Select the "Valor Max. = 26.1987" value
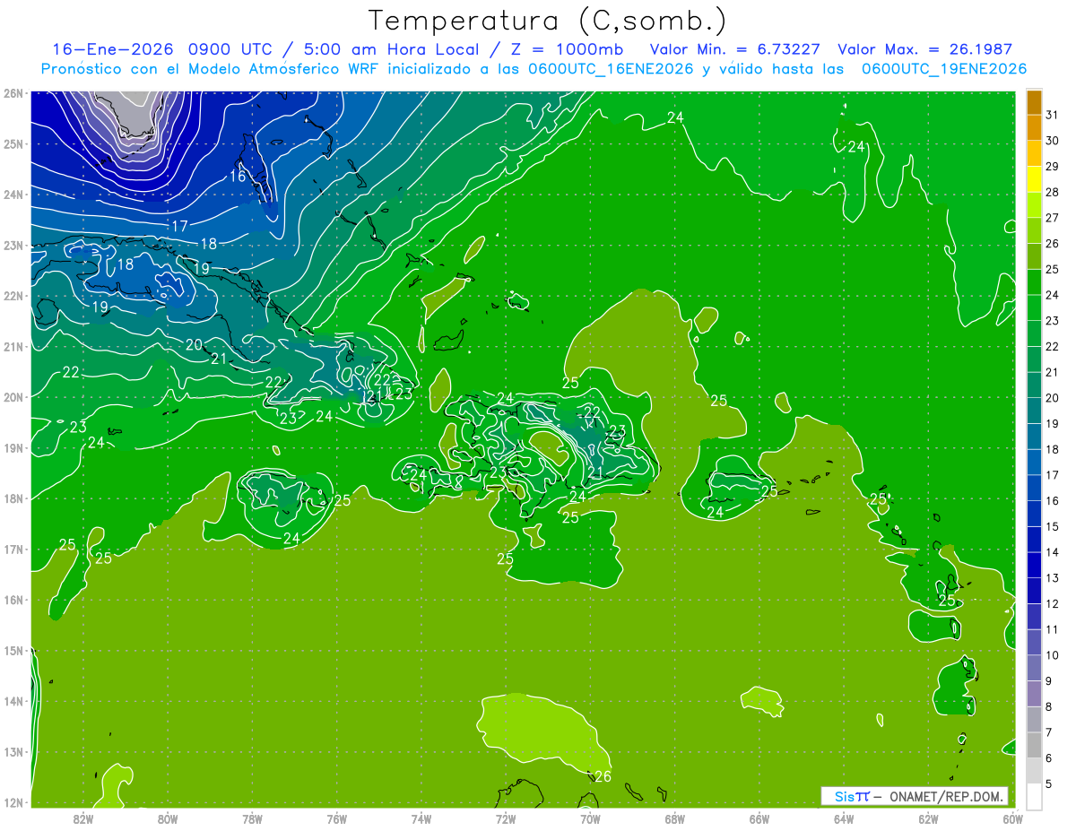1076x831 pixels. [x=924, y=49]
